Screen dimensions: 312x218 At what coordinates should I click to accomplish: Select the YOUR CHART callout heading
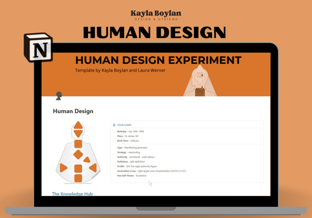[124, 125]
